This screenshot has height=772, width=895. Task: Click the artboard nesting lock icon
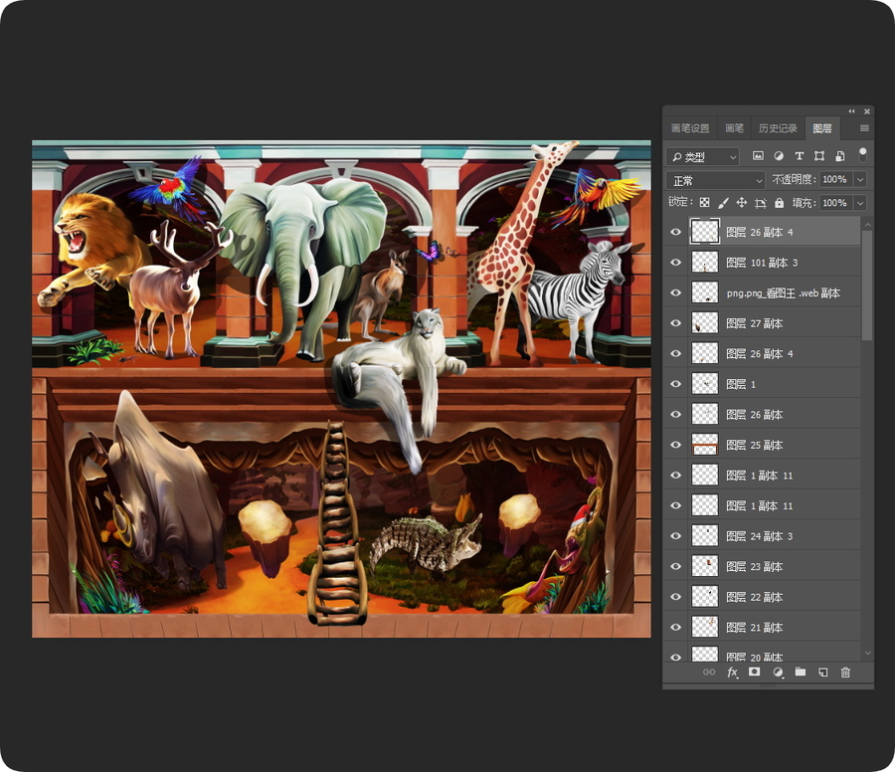(761, 203)
